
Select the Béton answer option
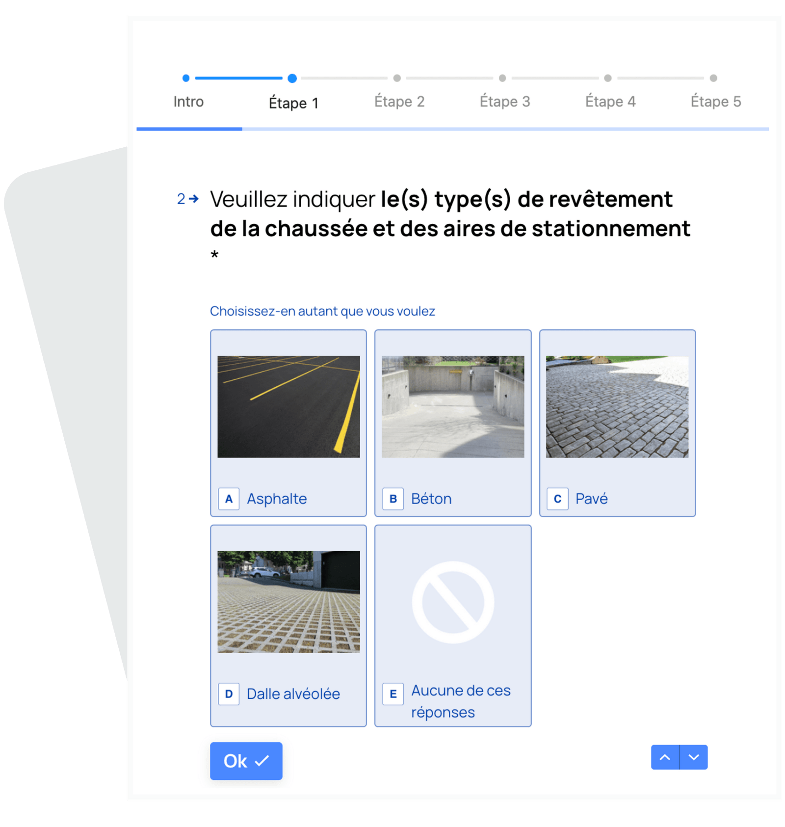[x=452, y=423]
